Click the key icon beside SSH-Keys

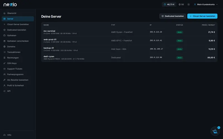point(4,63)
